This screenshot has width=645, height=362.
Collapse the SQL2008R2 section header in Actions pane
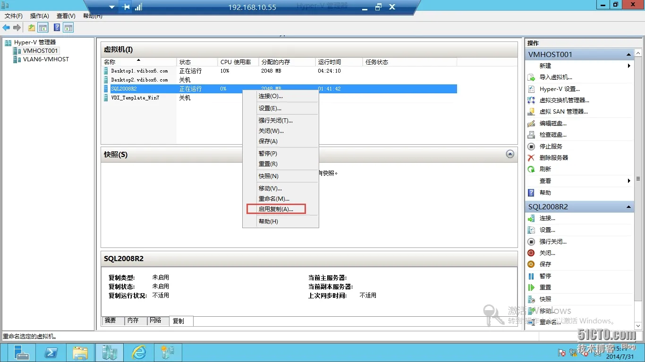click(x=628, y=207)
